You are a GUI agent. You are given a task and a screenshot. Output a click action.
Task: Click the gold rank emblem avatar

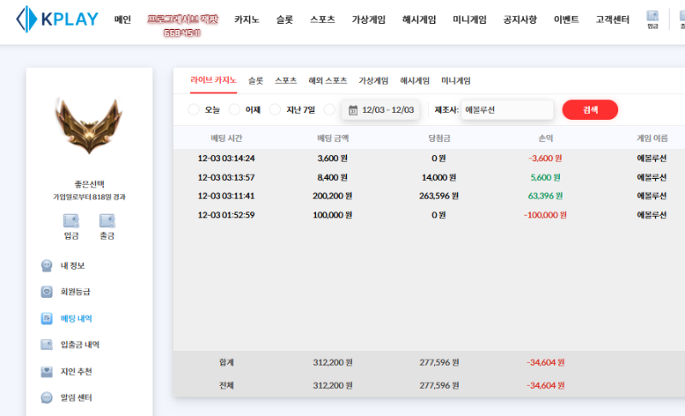coord(89,126)
